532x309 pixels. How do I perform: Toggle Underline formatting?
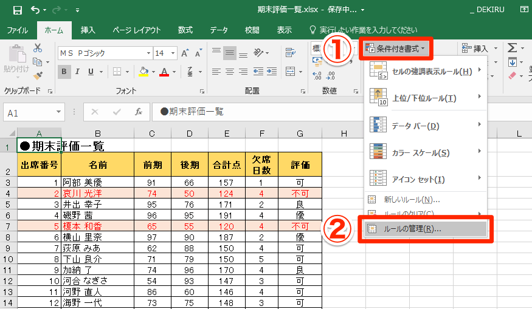91,72
